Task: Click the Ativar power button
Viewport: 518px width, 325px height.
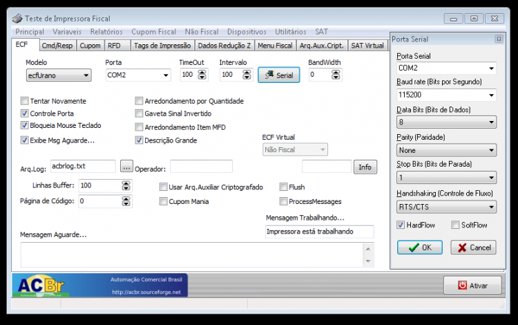Action: click(472, 286)
